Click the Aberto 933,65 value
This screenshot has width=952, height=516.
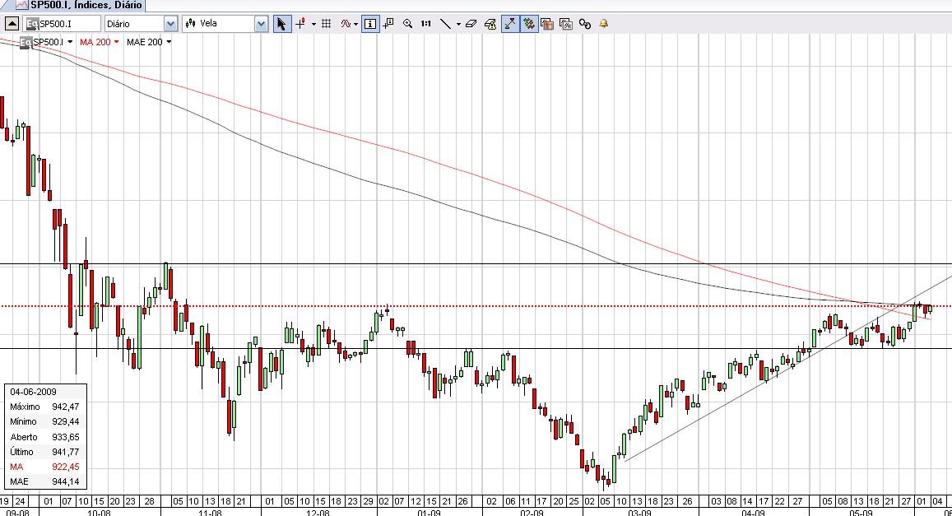click(66, 437)
